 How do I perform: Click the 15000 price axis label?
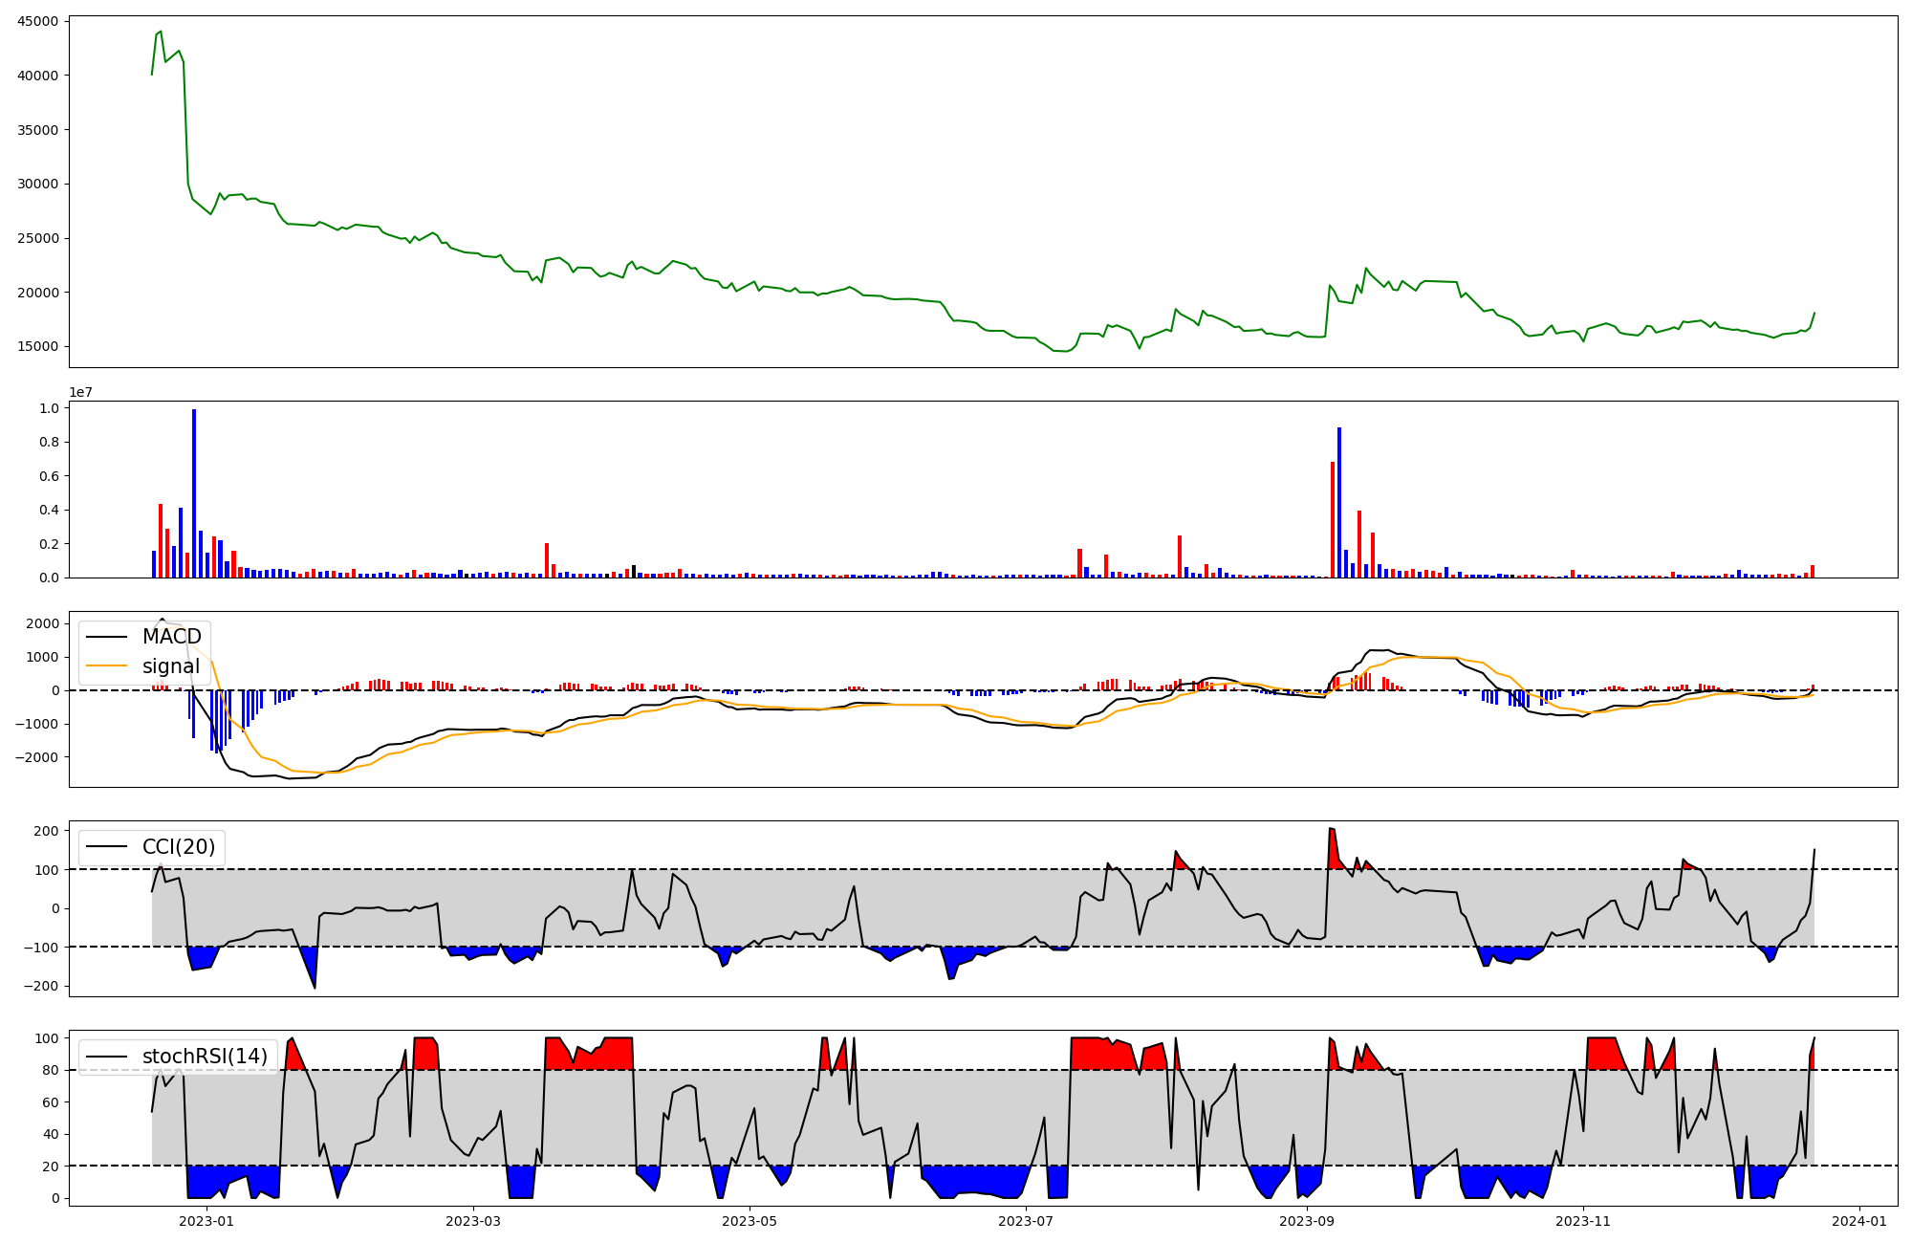pyautogui.click(x=37, y=346)
